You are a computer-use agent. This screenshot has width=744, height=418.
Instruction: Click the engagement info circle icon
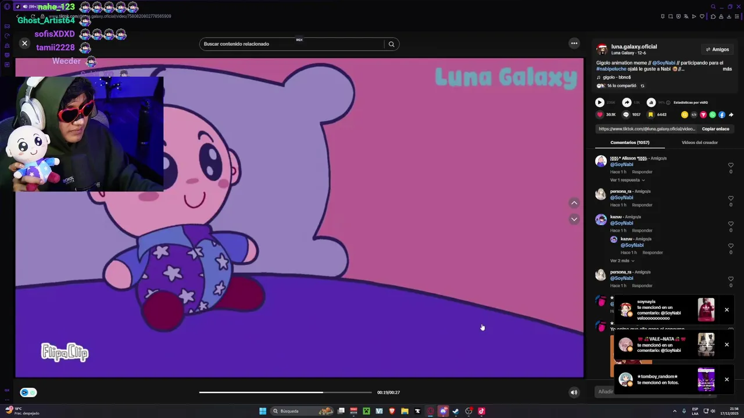click(668, 102)
